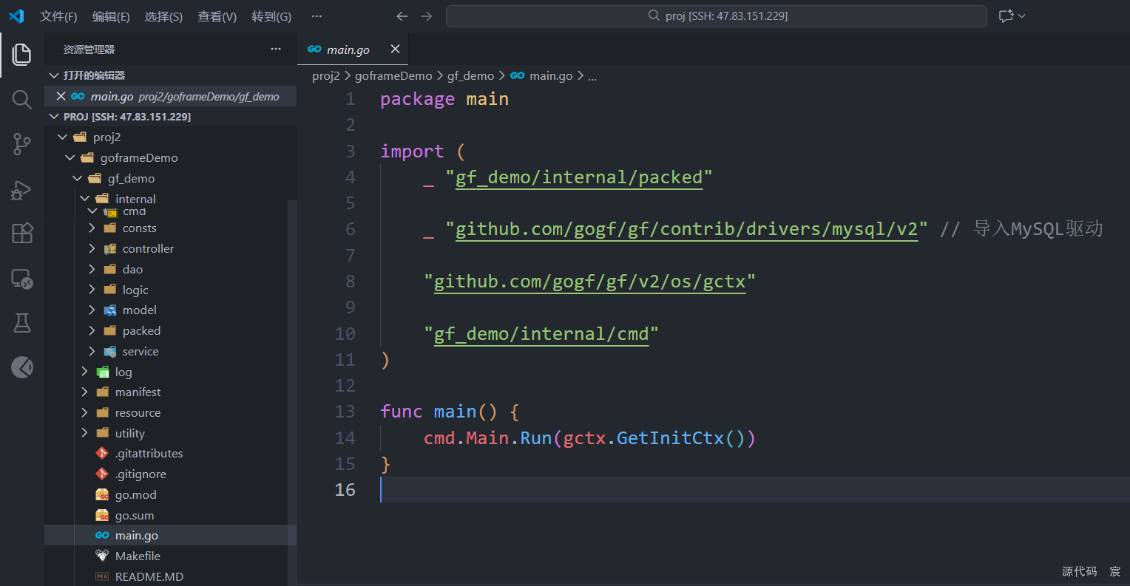Expand the service folder
This screenshot has height=586, width=1130.
click(92, 351)
